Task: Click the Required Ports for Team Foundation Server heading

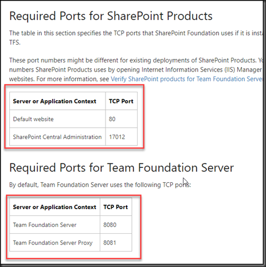Action: (x=122, y=168)
